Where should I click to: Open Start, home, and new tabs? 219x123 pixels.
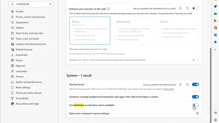coord(29,33)
